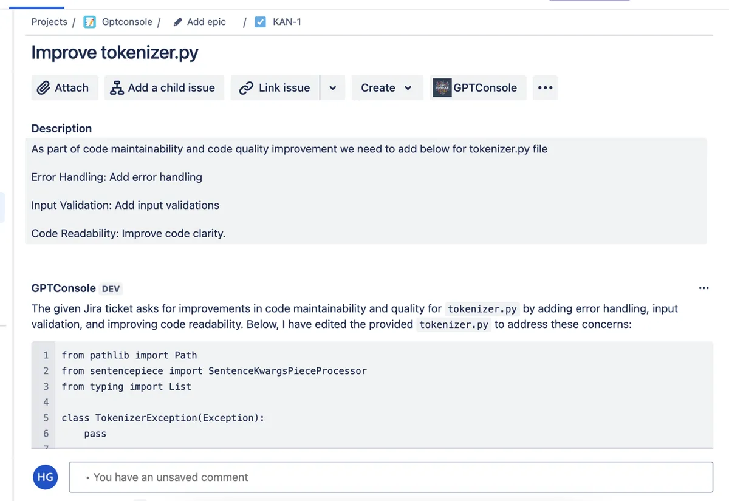This screenshot has height=501, width=729.
Task: Click the Improve tokenizer.py issue title
Action: (115, 53)
